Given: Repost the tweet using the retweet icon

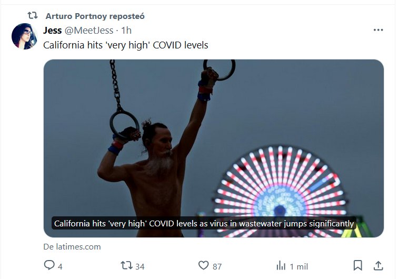Looking at the screenshot, I should point(127,266).
